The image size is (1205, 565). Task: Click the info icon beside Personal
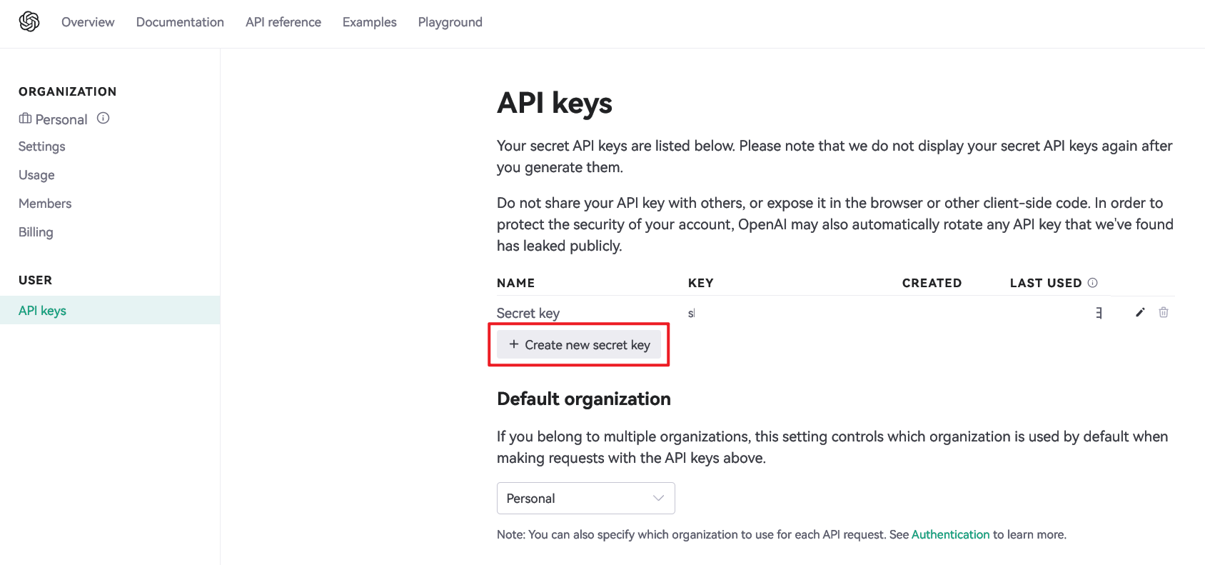point(104,119)
